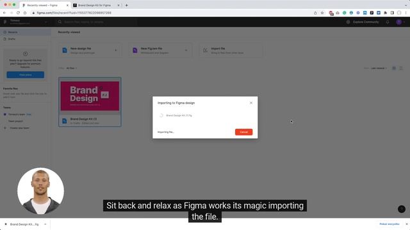The width and height of the screenshot is (410, 230).
Task: Cancel the file import
Action: tap(243, 132)
